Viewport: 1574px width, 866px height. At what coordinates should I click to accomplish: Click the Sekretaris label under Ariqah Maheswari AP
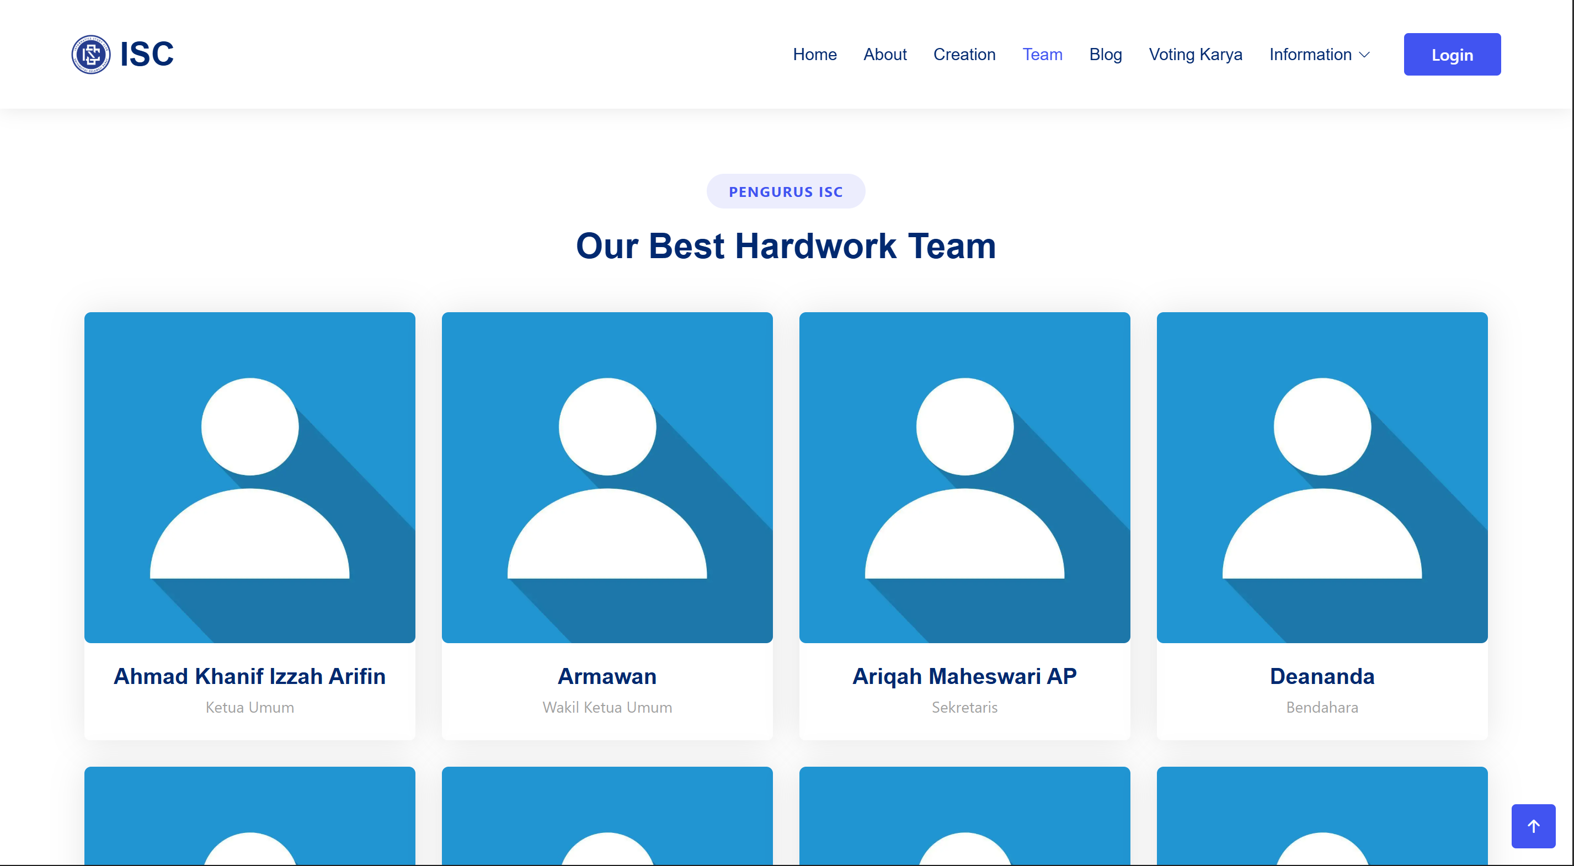(x=964, y=707)
